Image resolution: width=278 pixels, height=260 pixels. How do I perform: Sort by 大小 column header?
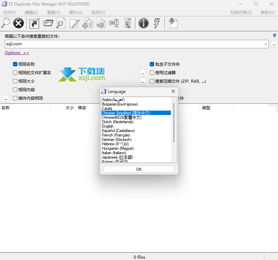click(x=63, y=108)
